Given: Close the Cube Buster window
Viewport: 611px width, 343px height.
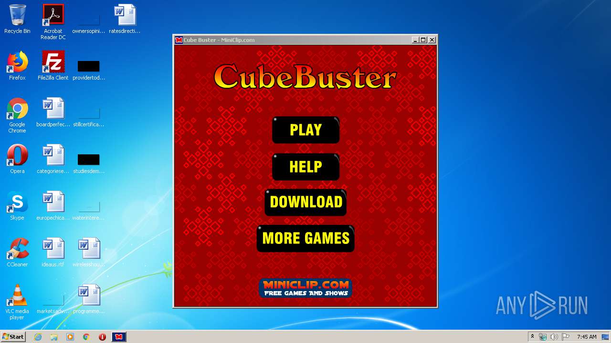Looking at the screenshot, I should [x=432, y=40].
